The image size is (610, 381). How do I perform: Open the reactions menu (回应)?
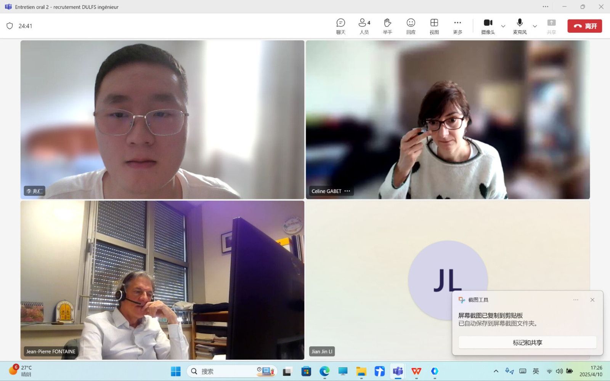(x=411, y=26)
